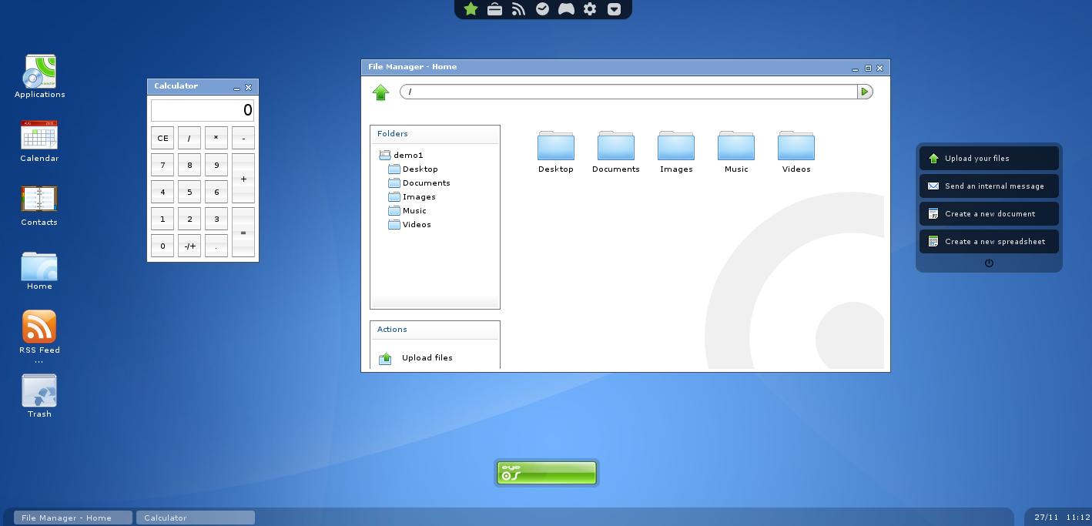Click the equals key on Calculator
Screen dimensions: 1092x526
[243, 233]
